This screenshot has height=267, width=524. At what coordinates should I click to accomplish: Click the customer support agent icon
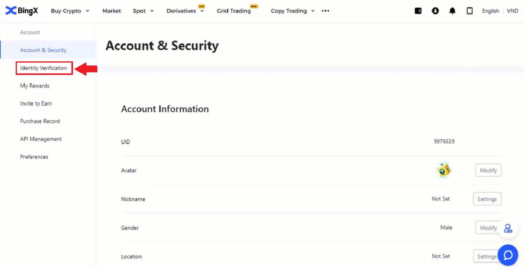(x=508, y=228)
